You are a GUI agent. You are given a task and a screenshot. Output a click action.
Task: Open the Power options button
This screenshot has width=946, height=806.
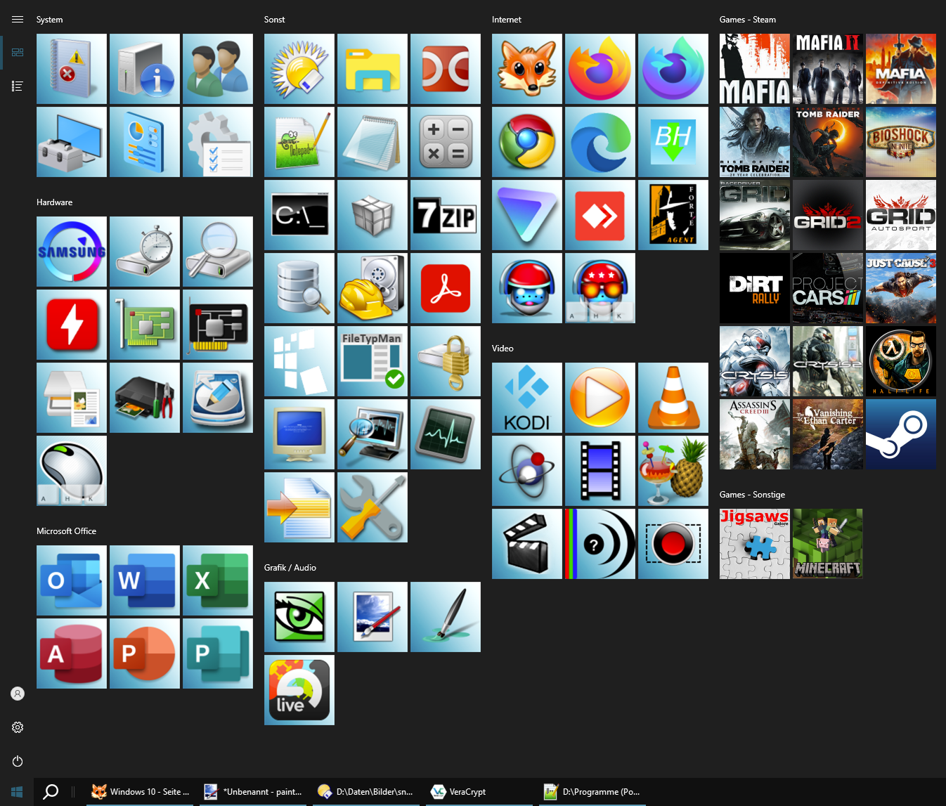tap(18, 761)
